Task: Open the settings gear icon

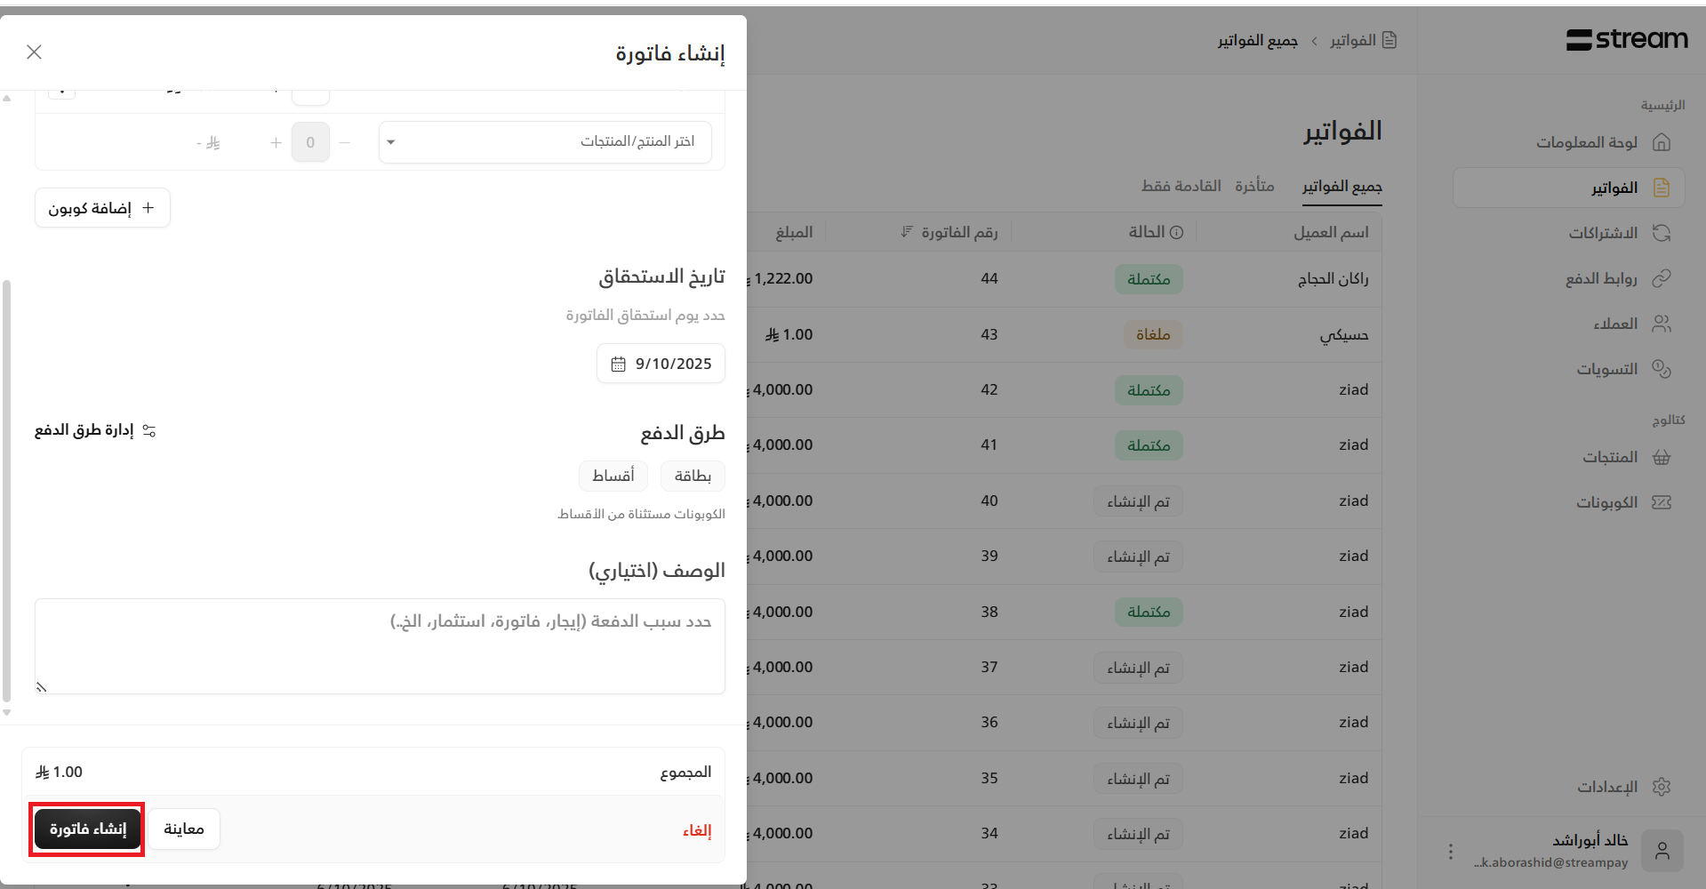Action: coord(1661,787)
